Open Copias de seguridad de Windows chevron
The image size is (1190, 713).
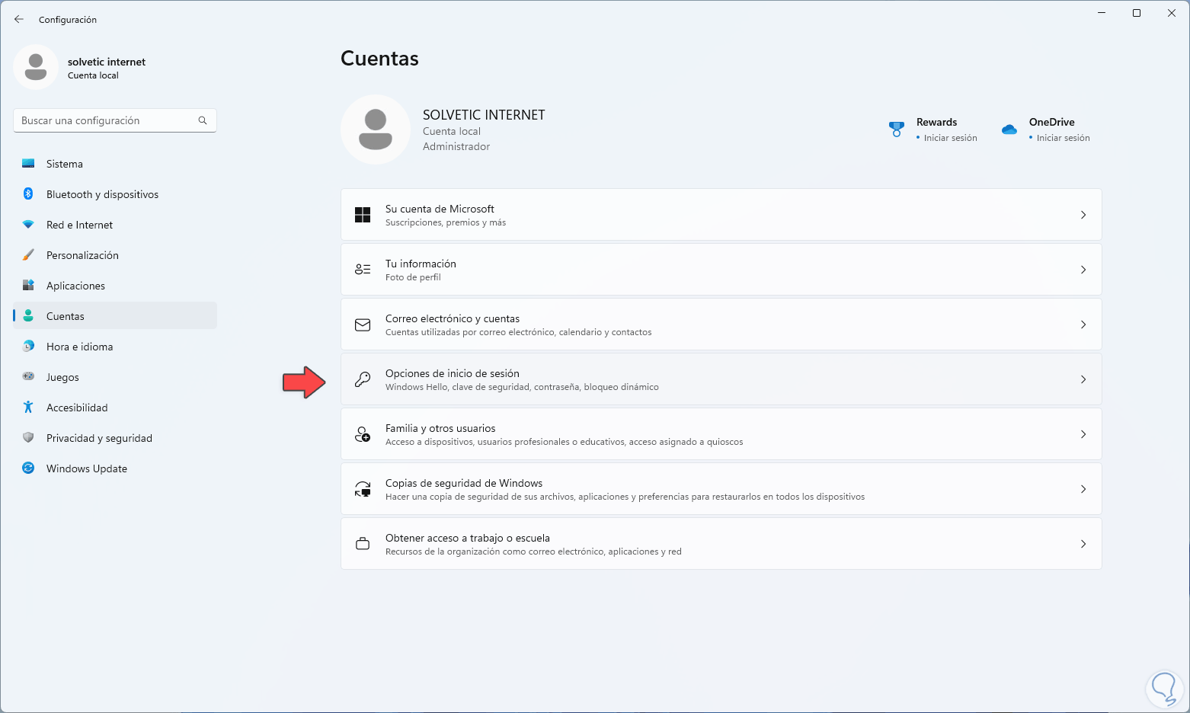coord(1083,489)
